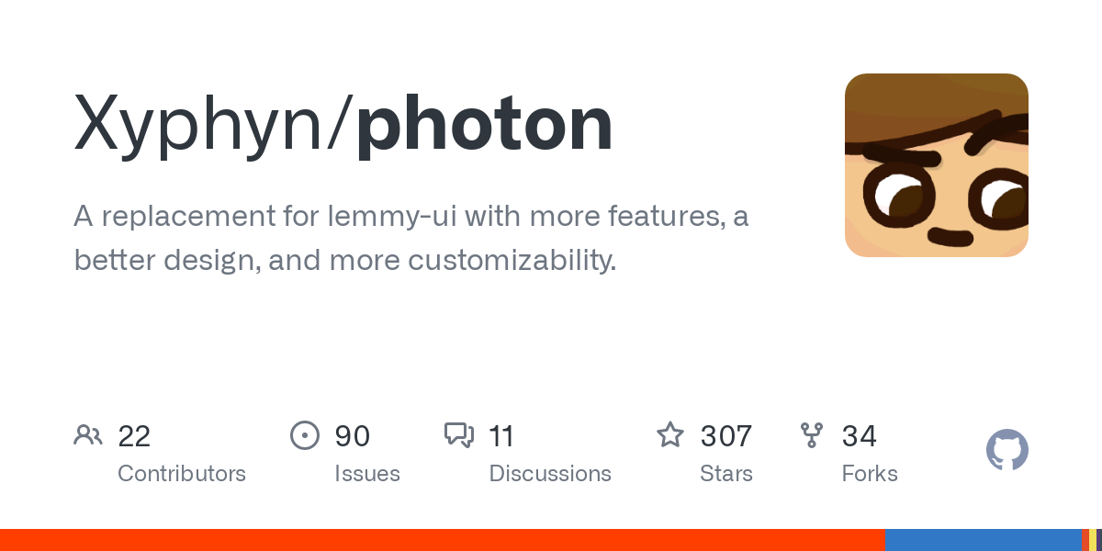Viewport: 1102px width, 551px height.
Task: Open the Xyphyn owner name in title
Action: tap(208, 124)
